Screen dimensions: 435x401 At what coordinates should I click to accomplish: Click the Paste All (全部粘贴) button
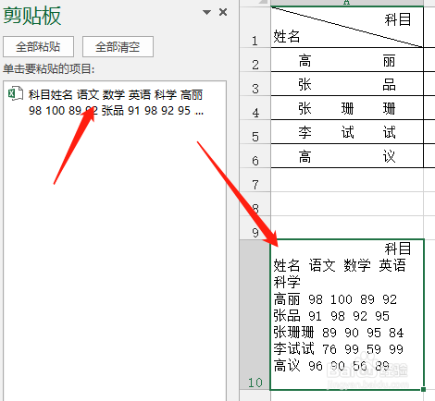pyautogui.click(x=38, y=47)
